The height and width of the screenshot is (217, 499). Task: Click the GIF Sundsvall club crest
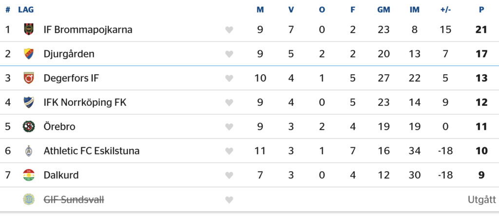coord(29,199)
